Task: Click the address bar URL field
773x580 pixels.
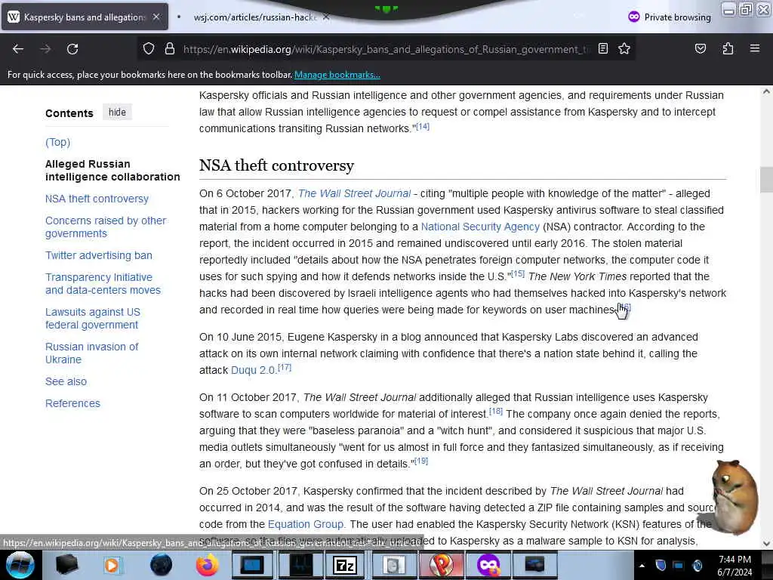Action: pyautogui.click(x=386, y=49)
